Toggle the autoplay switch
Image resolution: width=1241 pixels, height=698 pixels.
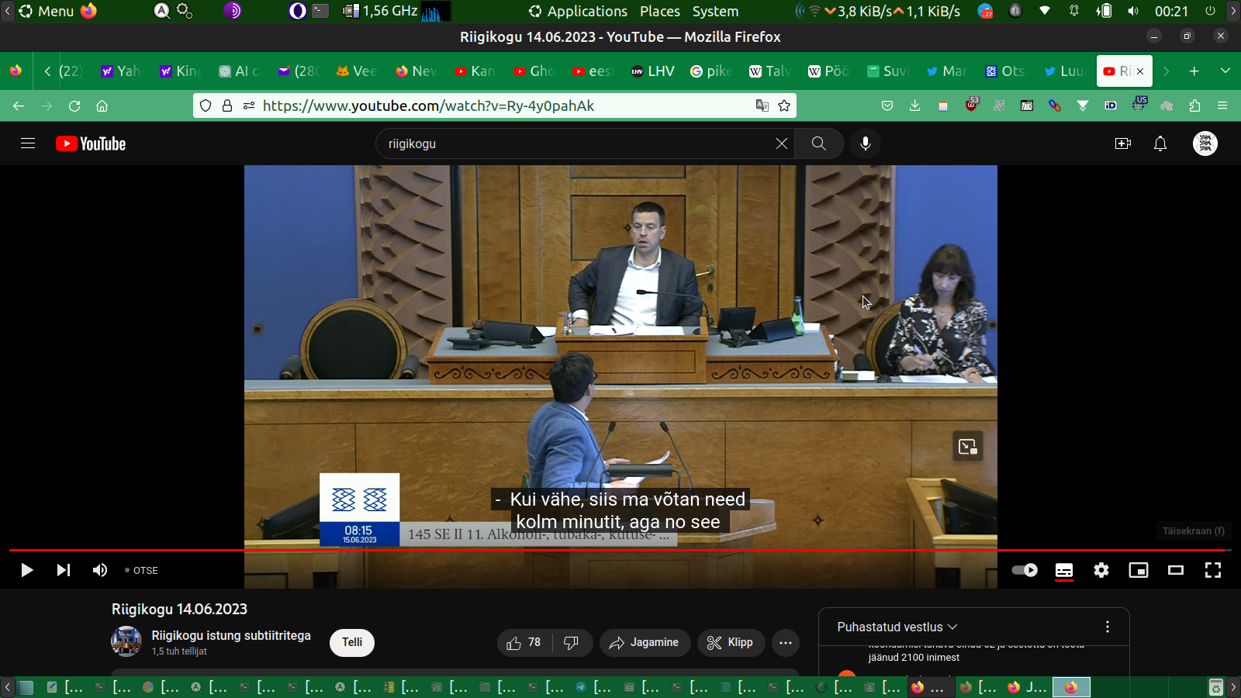coord(1025,570)
